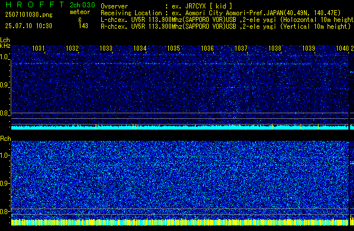Click the 0.8 frequency label on Lch axis
This screenshot has width=354, height=231.
point(5,113)
